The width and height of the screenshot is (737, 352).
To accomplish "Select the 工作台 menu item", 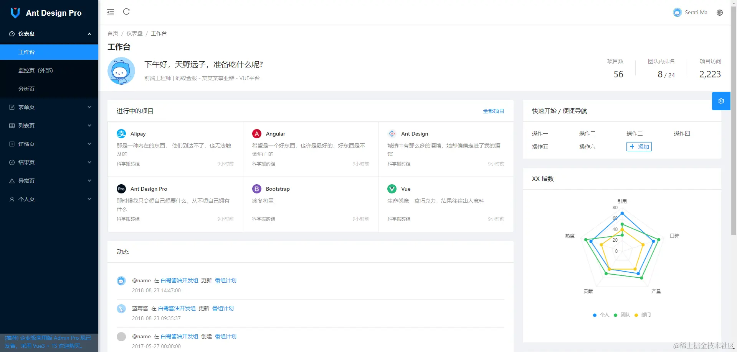I will (49, 52).
